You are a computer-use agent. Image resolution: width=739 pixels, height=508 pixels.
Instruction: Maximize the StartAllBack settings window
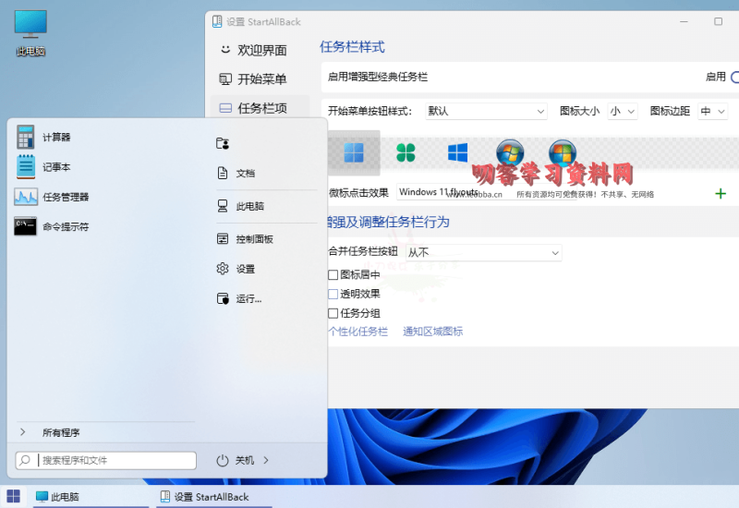tap(719, 21)
